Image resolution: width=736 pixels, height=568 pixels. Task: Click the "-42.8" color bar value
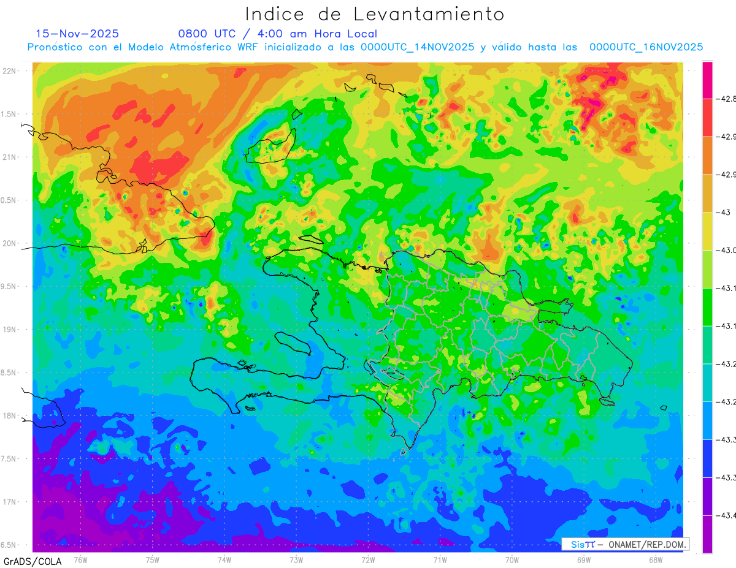click(726, 99)
